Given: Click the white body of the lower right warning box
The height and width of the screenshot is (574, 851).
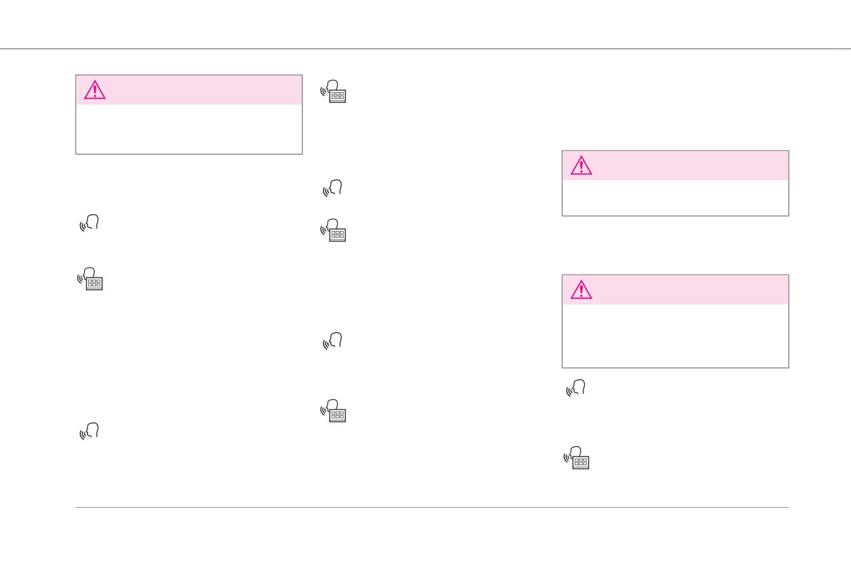Looking at the screenshot, I should pos(675,336).
